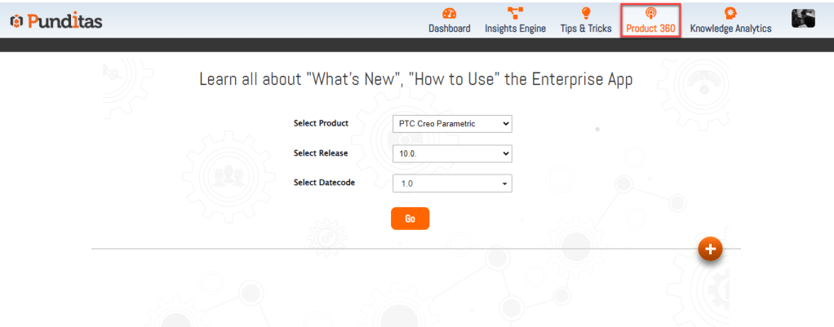Click the Dashboard gauge icon
The height and width of the screenshot is (327, 834).
click(x=449, y=13)
